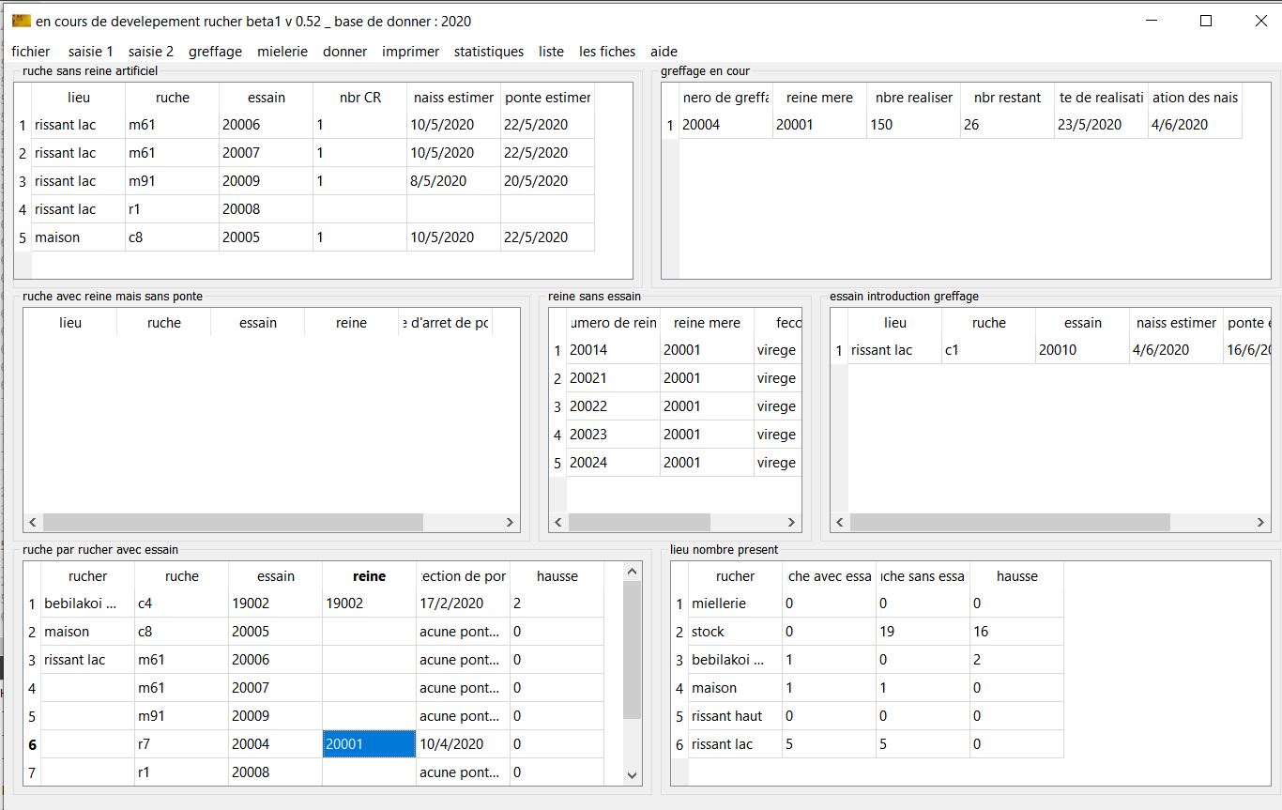
Task: Click the "nbr CR" column header
Action: 359,98
